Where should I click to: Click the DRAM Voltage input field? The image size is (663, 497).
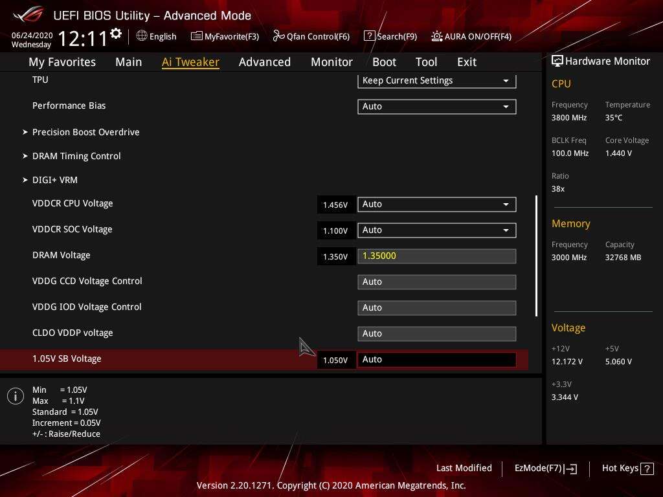pos(436,256)
